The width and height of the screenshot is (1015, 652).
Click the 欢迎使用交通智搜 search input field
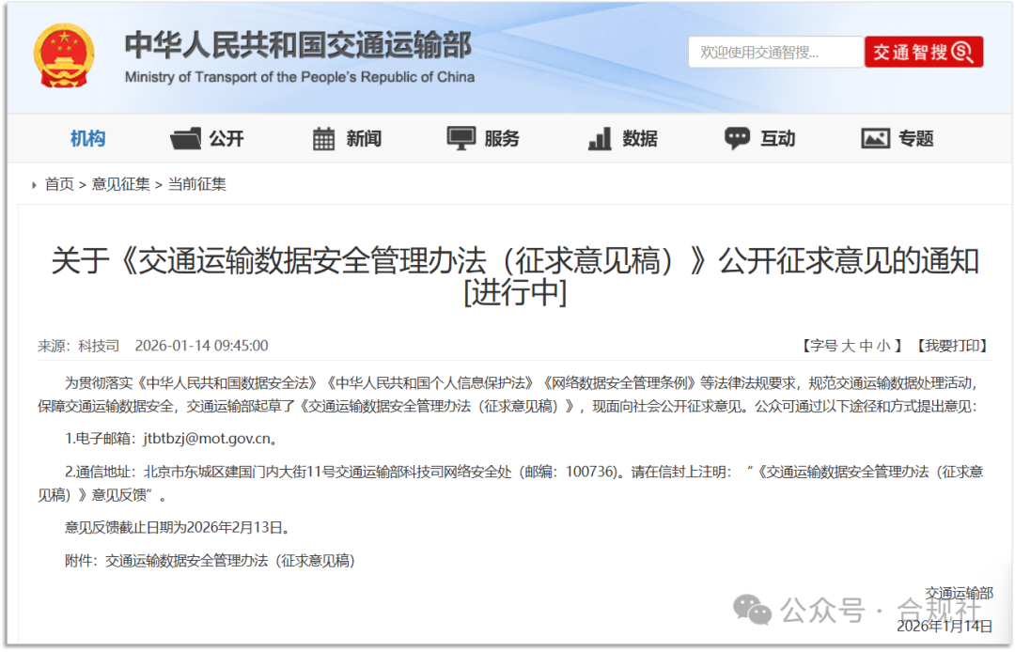click(775, 53)
